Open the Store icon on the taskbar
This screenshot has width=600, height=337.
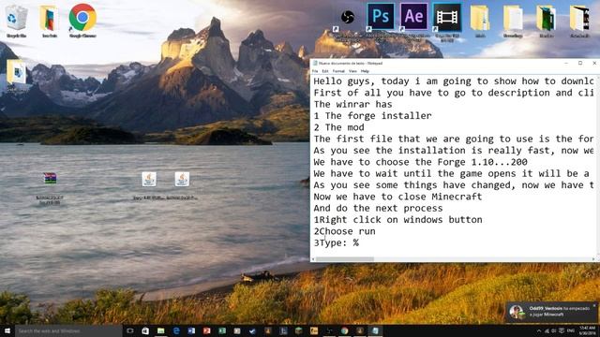pos(145,330)
